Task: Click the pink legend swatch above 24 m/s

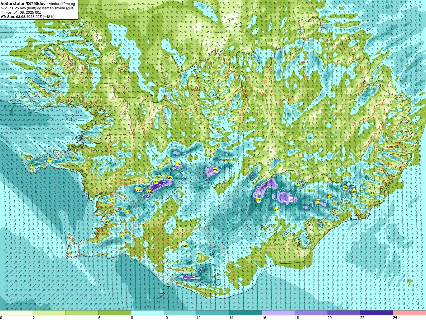Action: (x=410, y=313)
